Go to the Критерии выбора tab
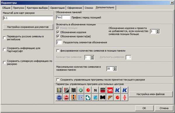Screen dimensions: 175x113 tap(37, 8)
